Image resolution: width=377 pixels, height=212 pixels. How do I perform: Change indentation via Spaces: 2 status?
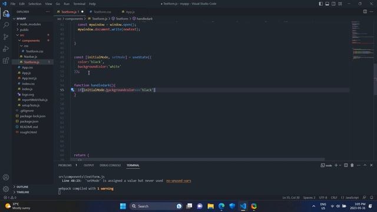coord(309,198)
